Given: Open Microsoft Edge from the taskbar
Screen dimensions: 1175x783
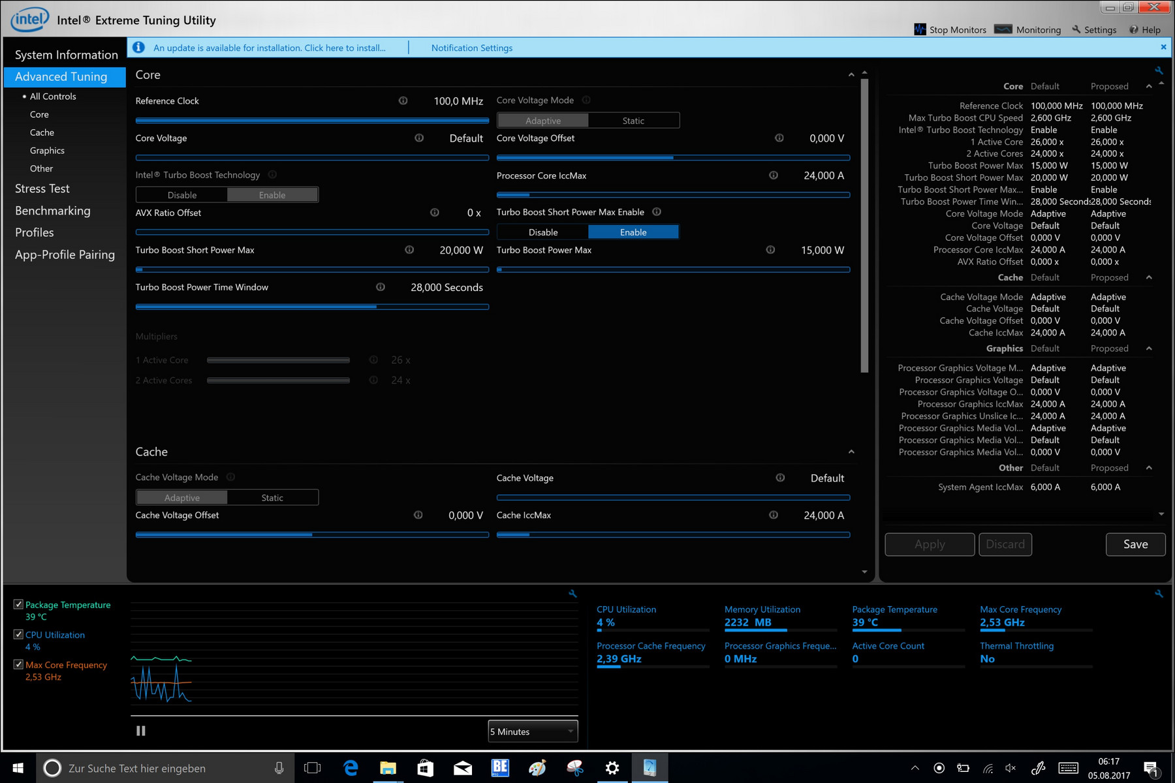Looking at the screenshot, I should [x=351, y=768].
